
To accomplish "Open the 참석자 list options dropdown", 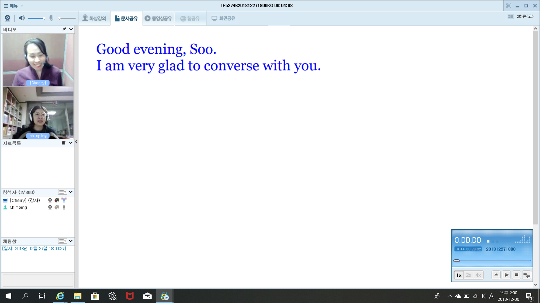I will pyautogui.click(x=62, y=192).
